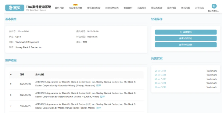Click the date of row 7
Viewport: 223px width, 117px height.
(25, 106)
